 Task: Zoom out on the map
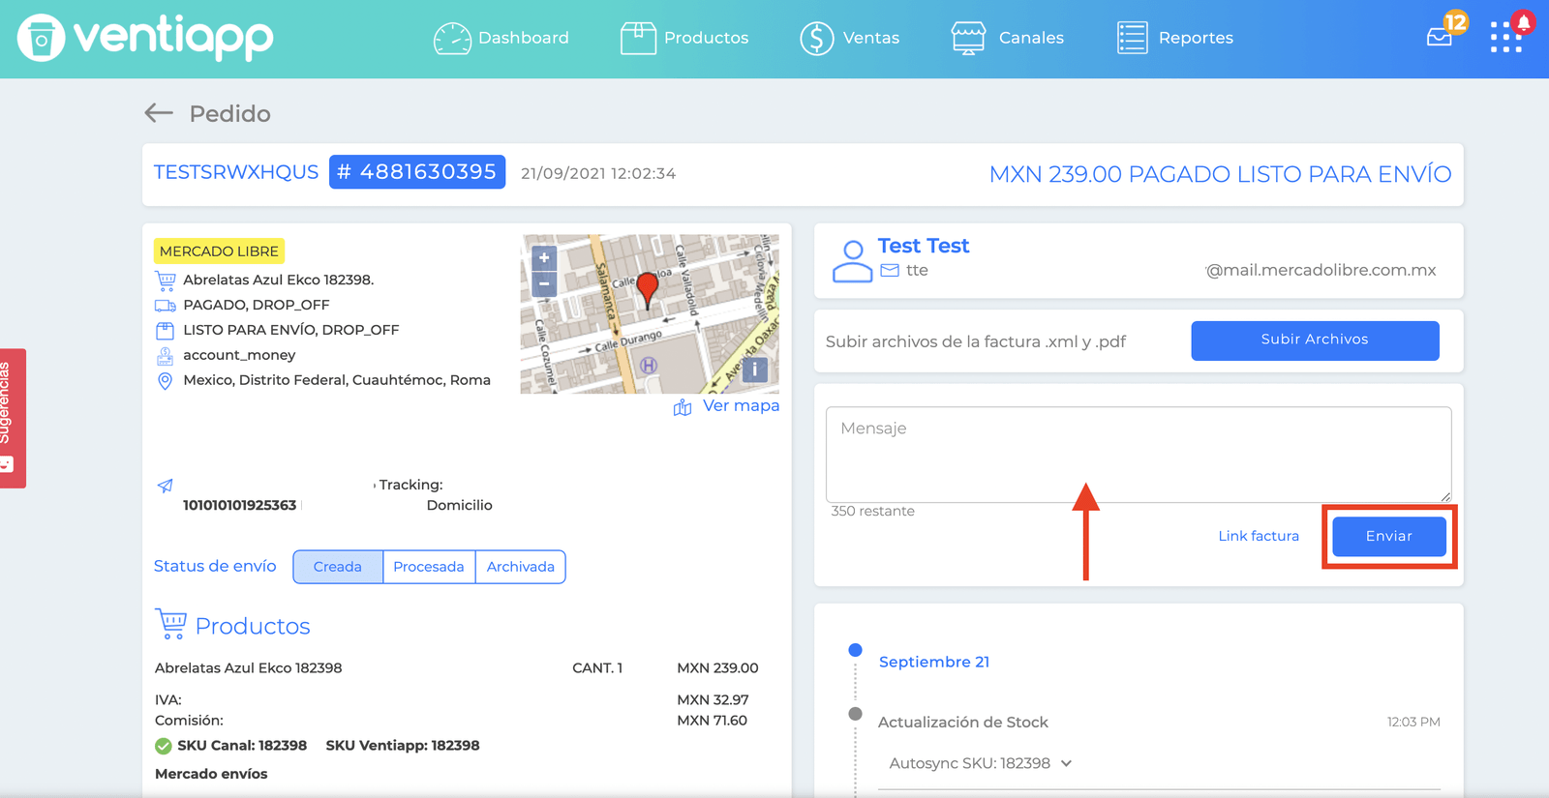coord(544,284)
